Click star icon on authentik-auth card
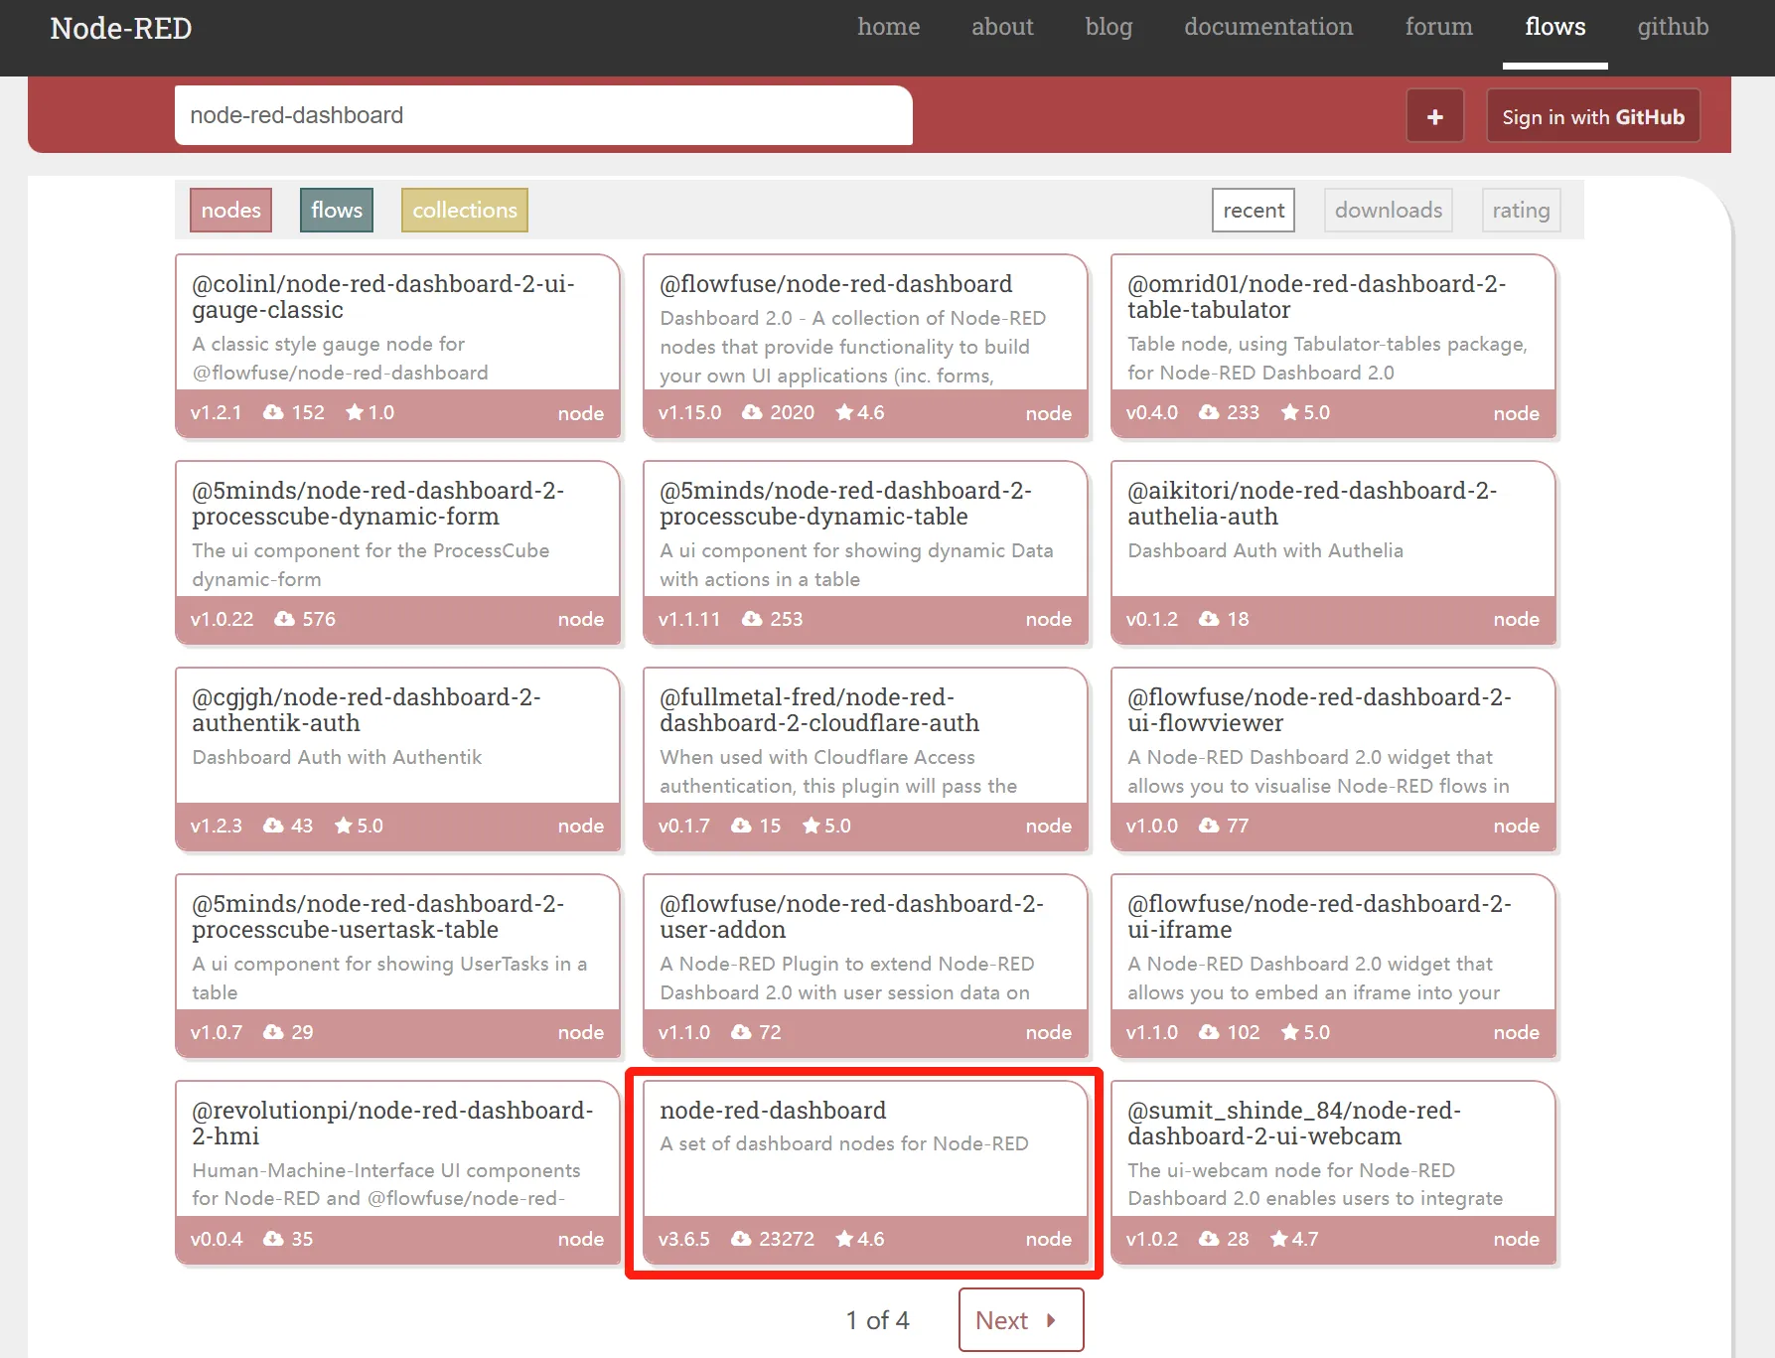Image resolution: width=1775 pixels, height=1358 pixels. pyautogui.click(x=344, y=826)
